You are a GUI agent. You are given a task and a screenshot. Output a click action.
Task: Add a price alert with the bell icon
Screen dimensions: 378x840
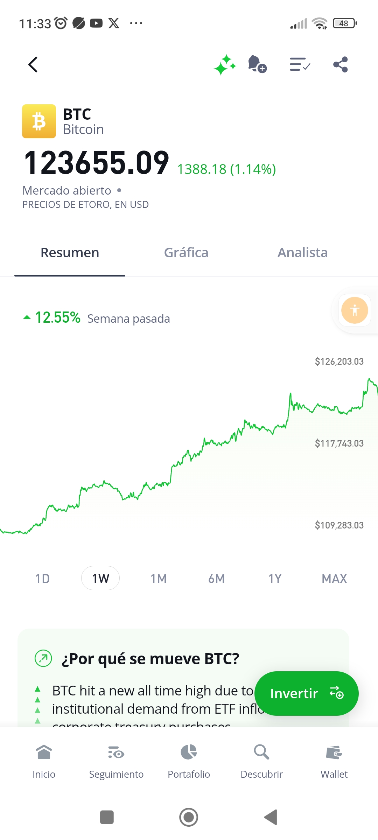coord(257,64)
